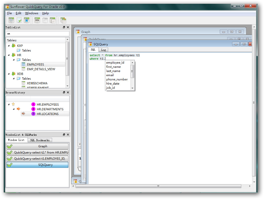The width and height of the screenshot is (264, 199).
Task: Click the HR schema user icon
Action: tap(13, 55)
